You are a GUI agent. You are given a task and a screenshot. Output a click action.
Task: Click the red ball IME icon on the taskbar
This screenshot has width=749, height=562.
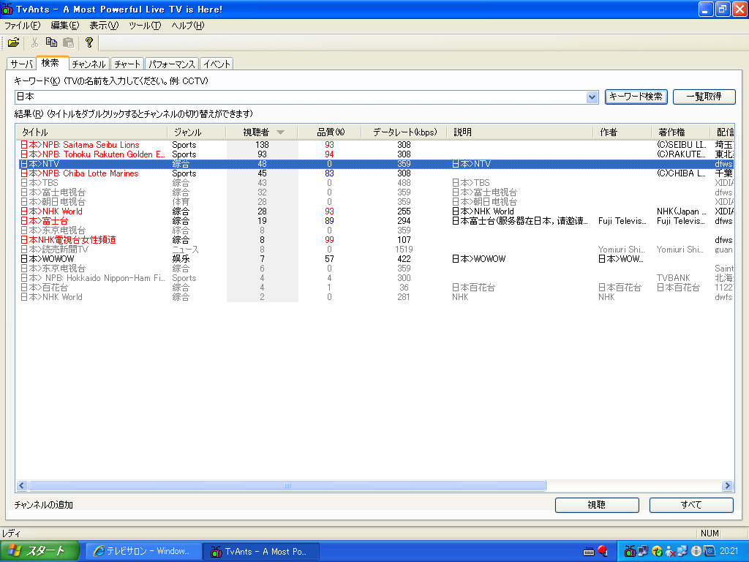click(x=603, y=551)
